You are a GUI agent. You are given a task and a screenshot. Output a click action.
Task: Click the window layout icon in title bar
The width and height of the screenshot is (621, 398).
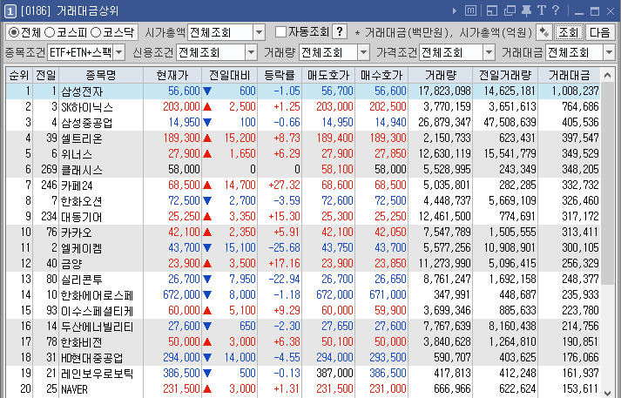click(491, 11)
